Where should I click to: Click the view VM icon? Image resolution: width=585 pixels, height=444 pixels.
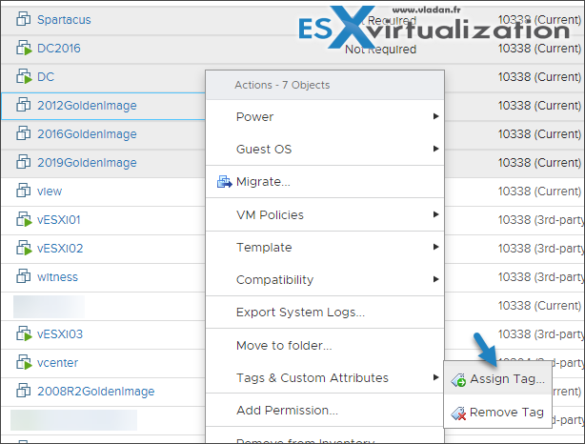(x=24, y=191)
